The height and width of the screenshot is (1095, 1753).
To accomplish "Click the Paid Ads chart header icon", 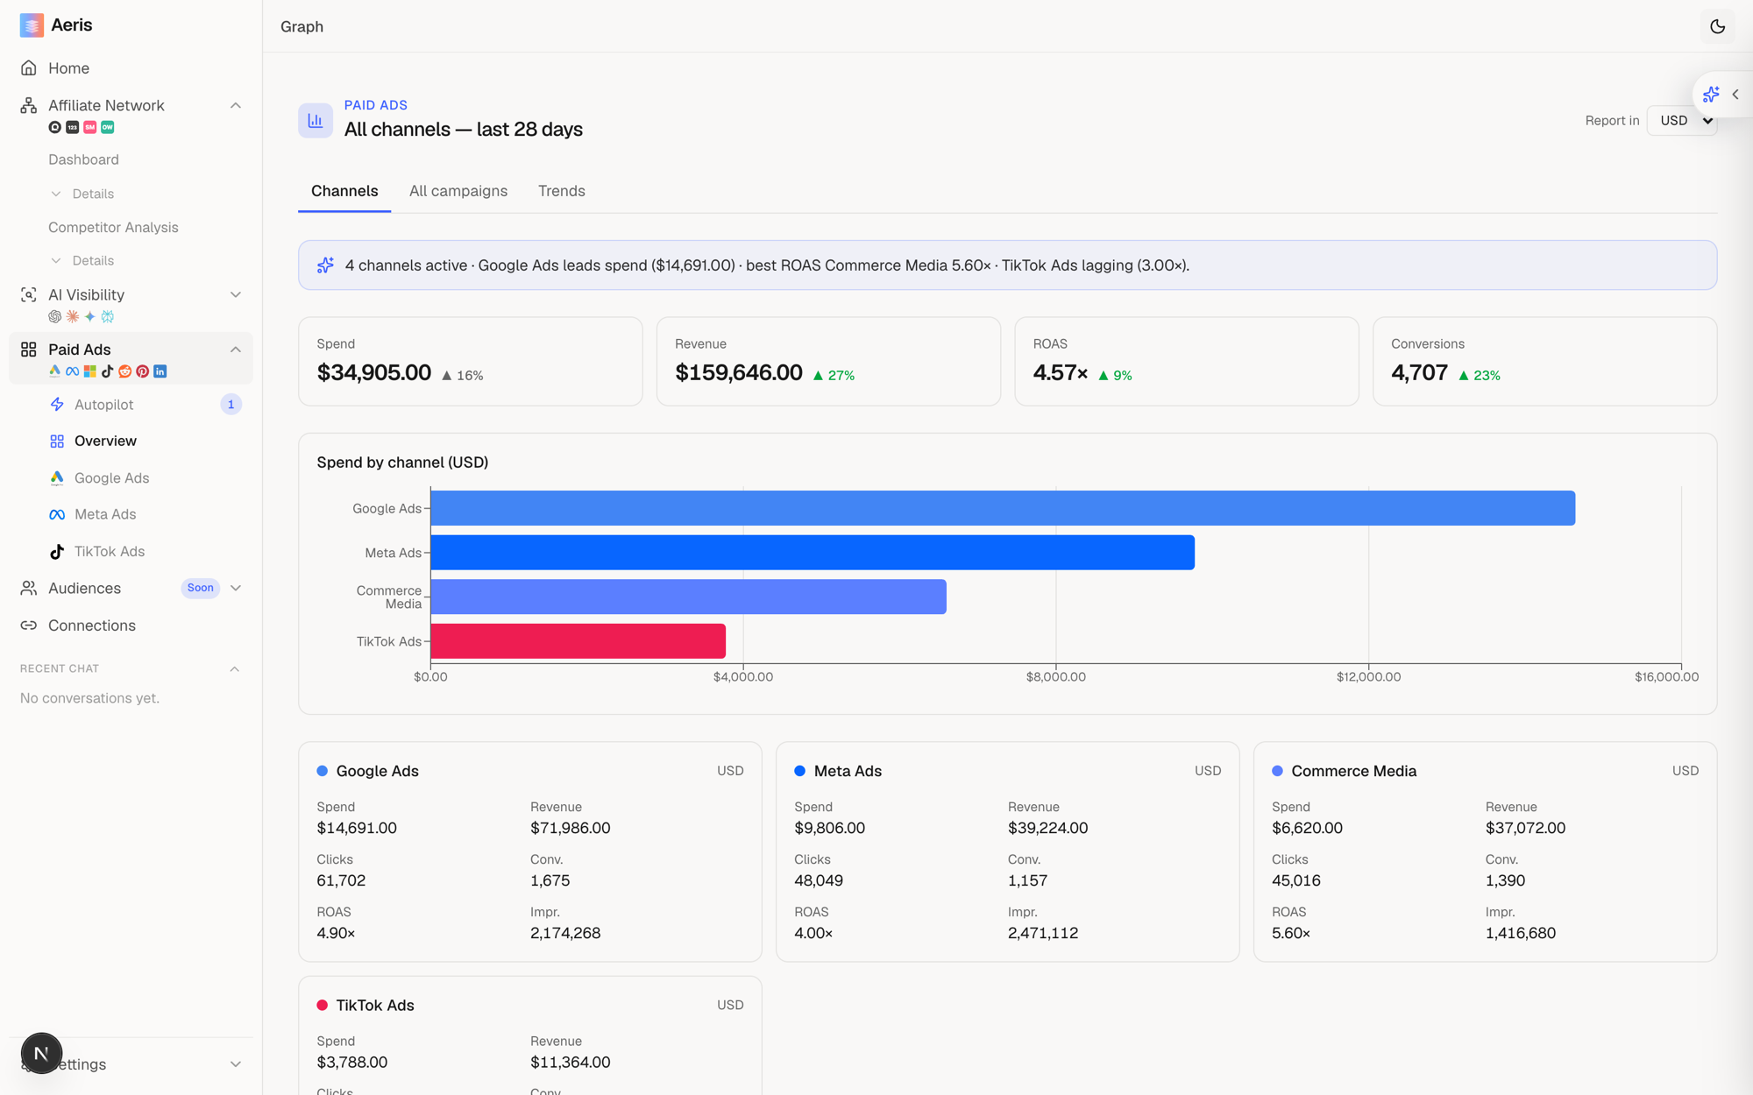I will pyautogui.click(x=316, y=121).
